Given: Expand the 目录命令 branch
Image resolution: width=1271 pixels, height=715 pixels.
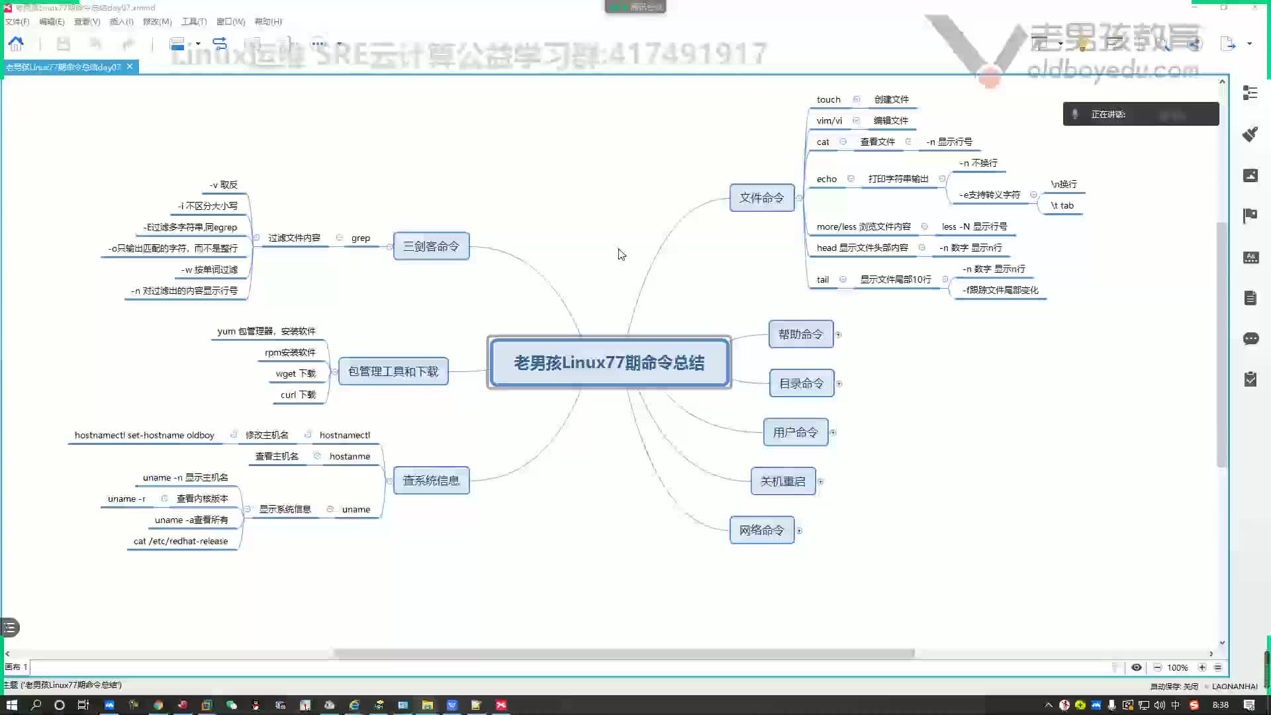Looking at the screenshot, I should coord(839,384).
